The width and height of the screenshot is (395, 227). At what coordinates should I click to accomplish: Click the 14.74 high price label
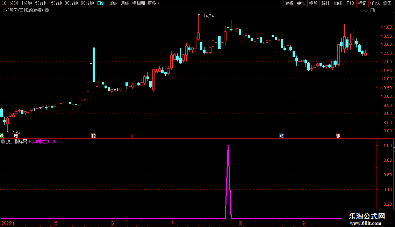pos(208,16)
